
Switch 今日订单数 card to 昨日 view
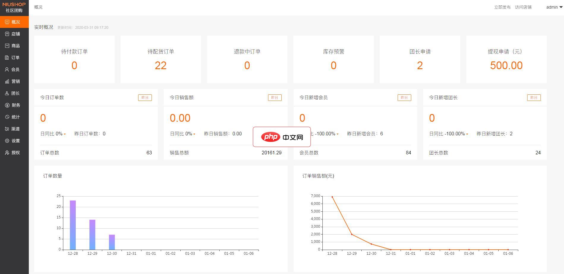145,97
